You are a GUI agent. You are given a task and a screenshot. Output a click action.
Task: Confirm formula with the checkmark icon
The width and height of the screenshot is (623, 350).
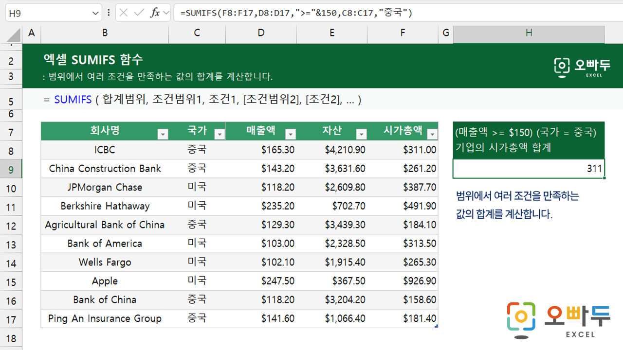click(139, 13)
